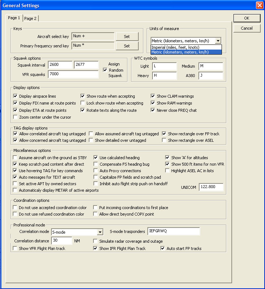Toggle Show rectangle over FP track
Viewport: 265px width, 289px height.
click(x=164, y=133)
